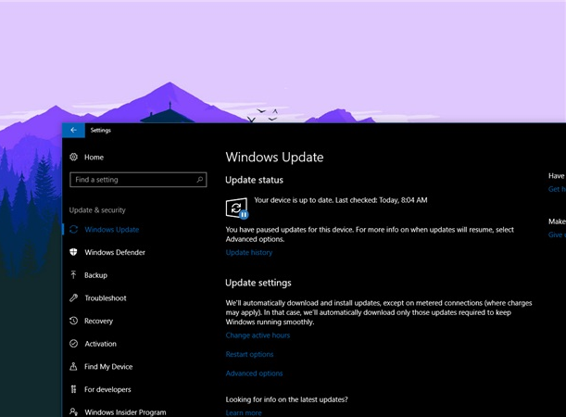Open the Advanced options link
Viewport: 566px width, 417px height.
254,373
